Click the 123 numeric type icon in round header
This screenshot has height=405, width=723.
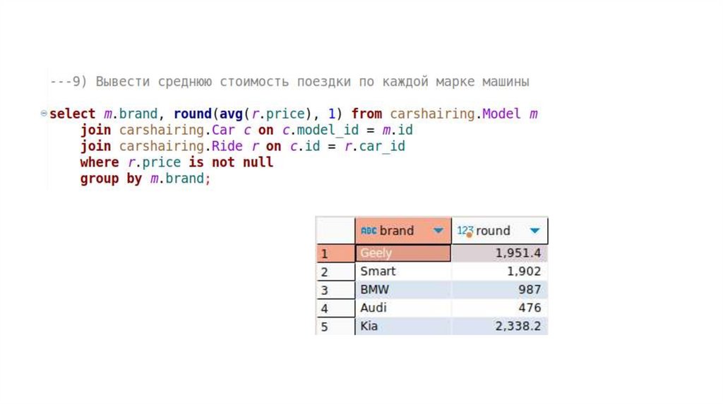(x=465, y=231)
